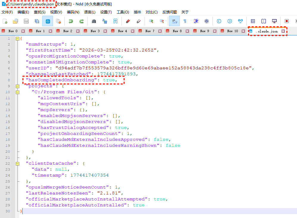Click the Replace icon in toolbar
This screenshot has width=297, height=218.
(x=104, y=21)
